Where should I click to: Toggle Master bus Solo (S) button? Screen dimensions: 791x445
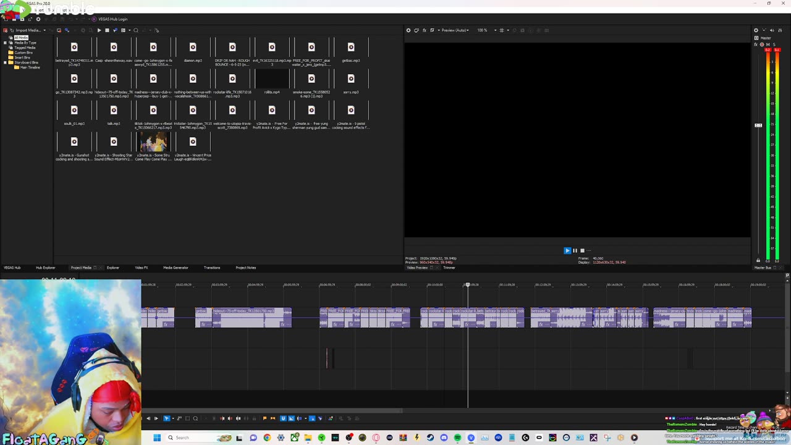click(x=774, y=44)
